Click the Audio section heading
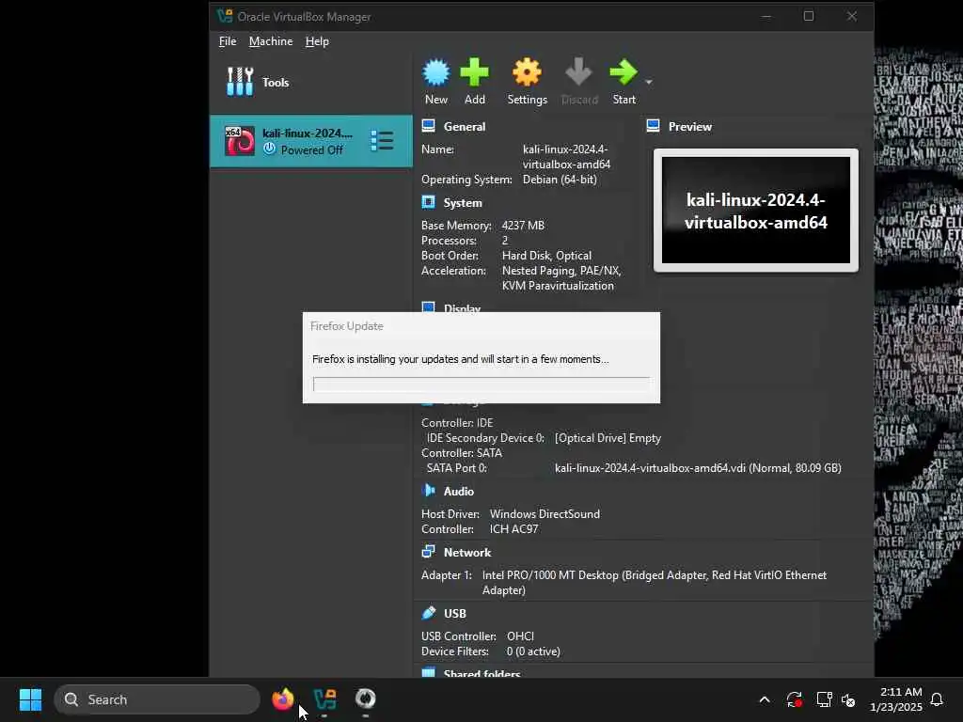 [459, 491]
